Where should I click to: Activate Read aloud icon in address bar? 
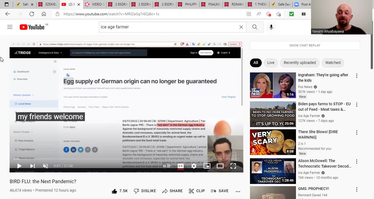(259, 14)
